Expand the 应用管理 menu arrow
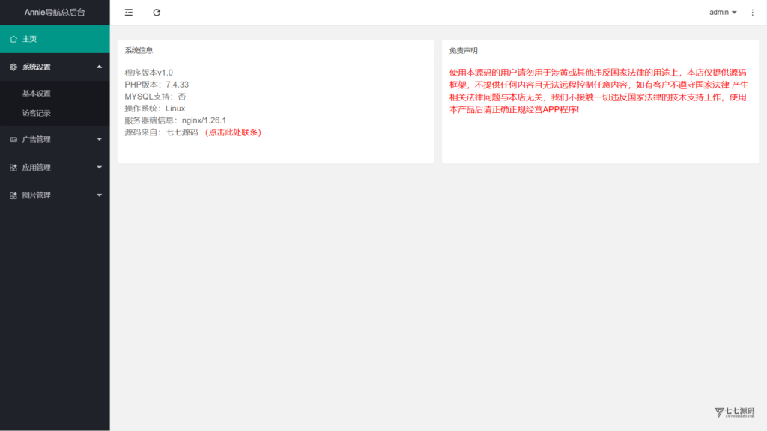 click(x=100, y=167)
